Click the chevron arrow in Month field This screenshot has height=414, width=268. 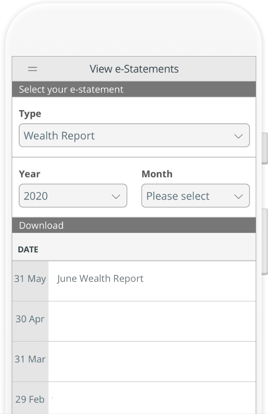(x=238, y=197)
